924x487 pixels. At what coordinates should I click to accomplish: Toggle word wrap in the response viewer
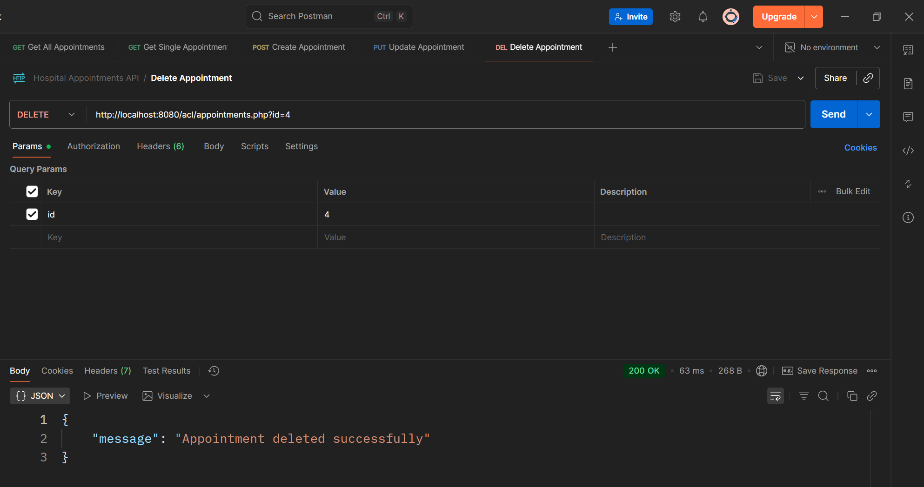pyautogui.click(x=775, y=396)
